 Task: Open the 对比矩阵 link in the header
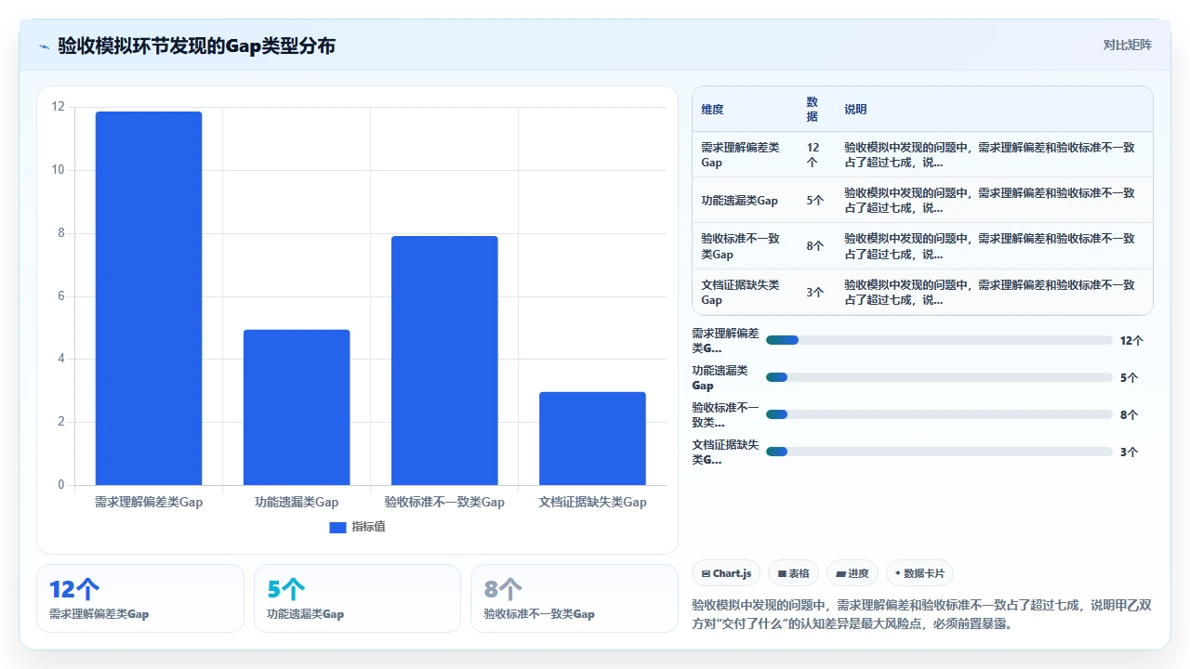(x=1127, y=45)
